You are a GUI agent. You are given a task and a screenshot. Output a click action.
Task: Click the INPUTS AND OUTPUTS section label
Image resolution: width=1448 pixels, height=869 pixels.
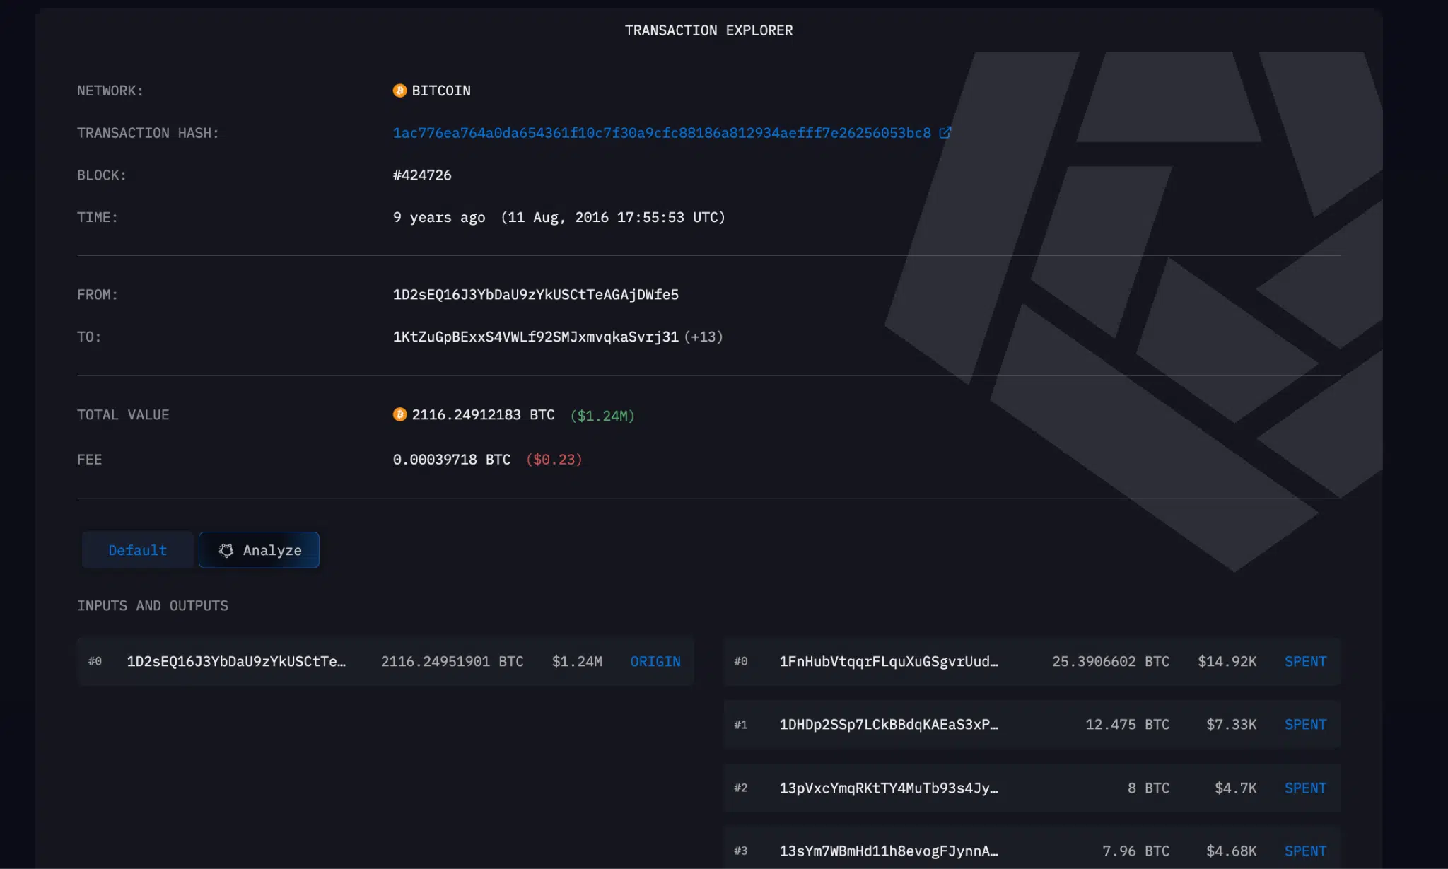pyautogui.click(x=153, y=605)
